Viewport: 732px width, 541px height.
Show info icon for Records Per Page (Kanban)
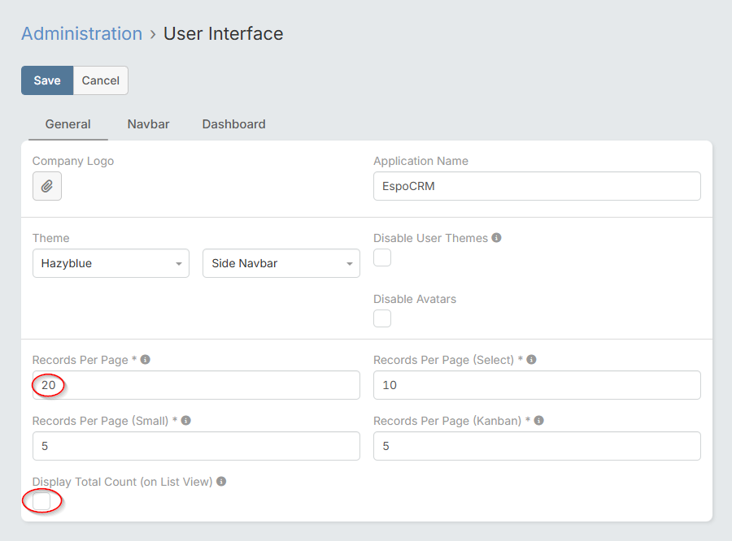click(538, 420)
